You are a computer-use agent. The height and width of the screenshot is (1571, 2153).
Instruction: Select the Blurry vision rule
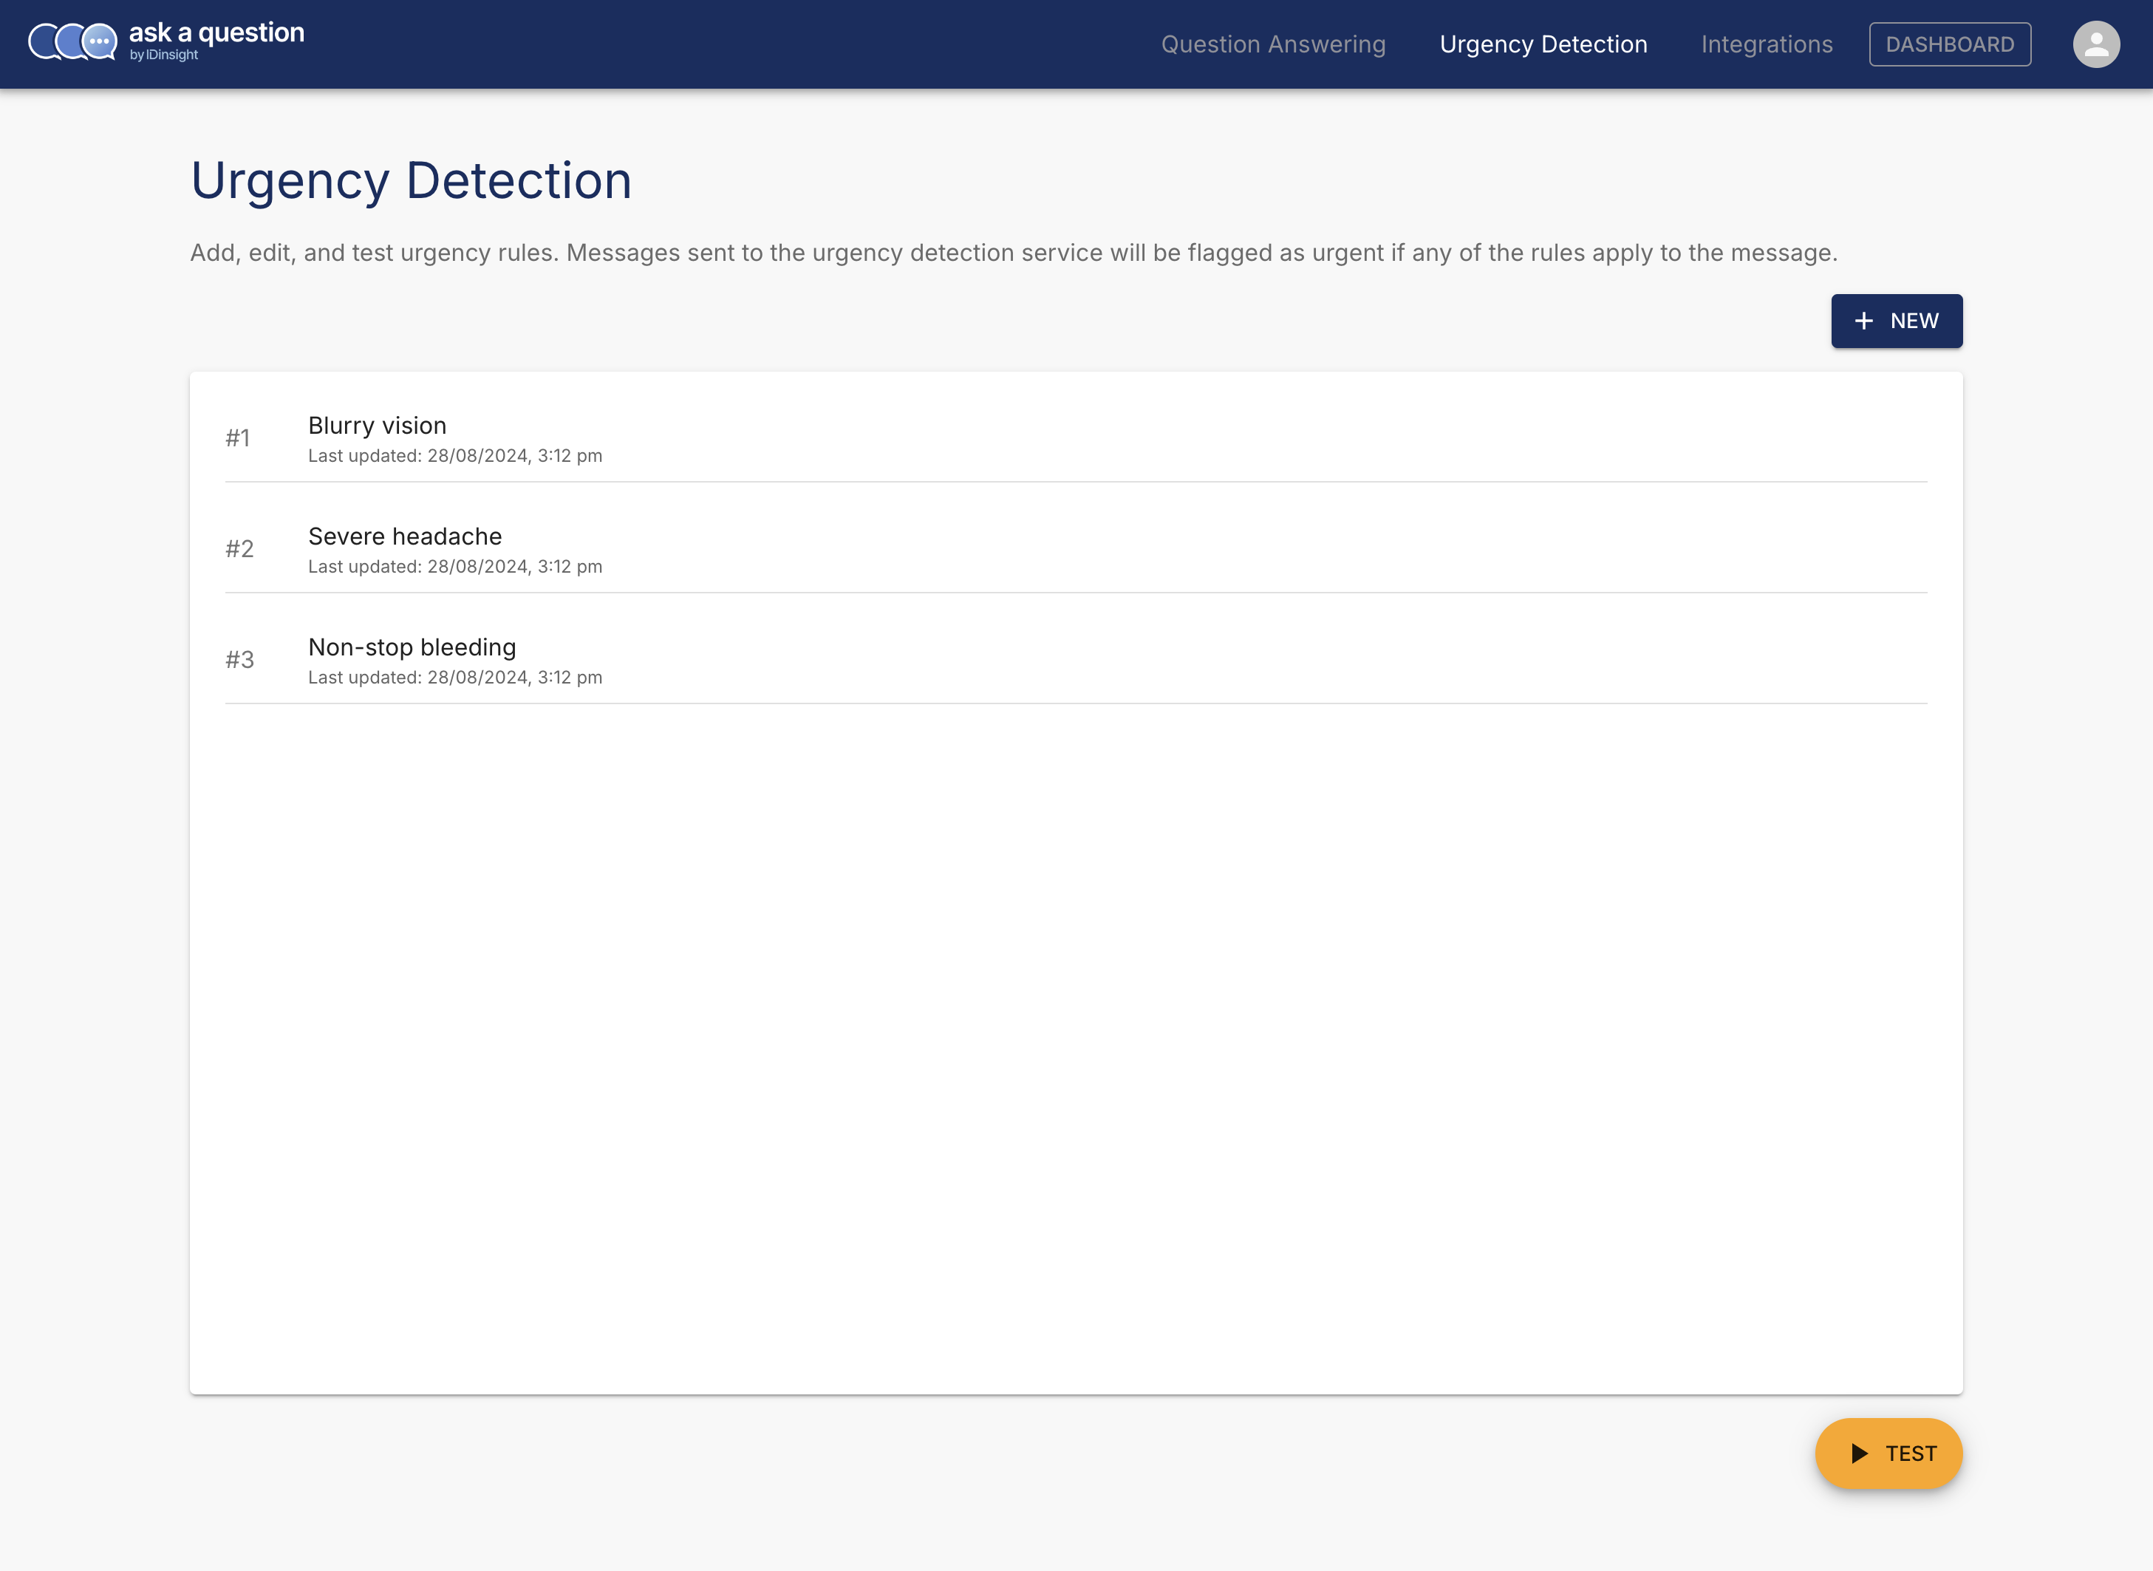click(377, 425)
